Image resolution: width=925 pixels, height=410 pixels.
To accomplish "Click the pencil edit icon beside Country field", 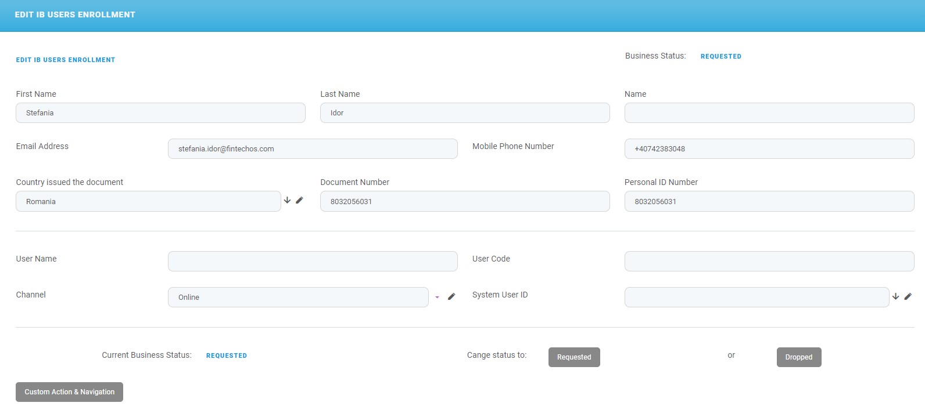I will (299, 200).
